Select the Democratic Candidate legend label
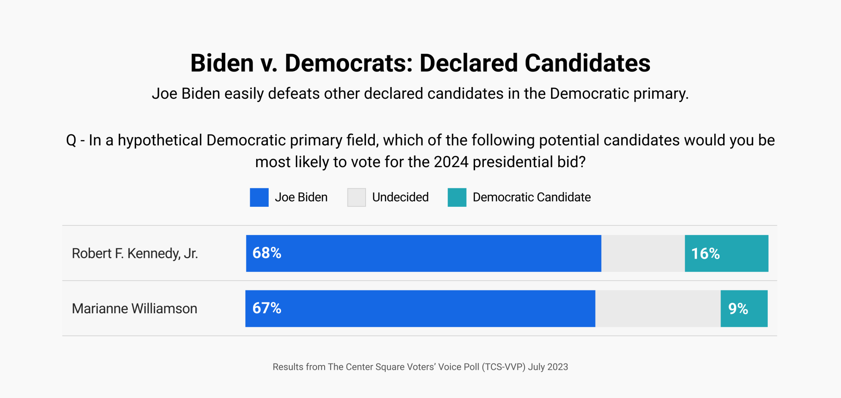This screenshot has width=841, height=398. click(x=531, y=197)
